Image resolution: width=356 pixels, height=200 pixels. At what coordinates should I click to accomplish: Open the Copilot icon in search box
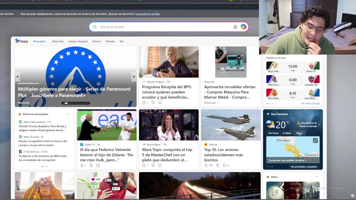(244, 27)
